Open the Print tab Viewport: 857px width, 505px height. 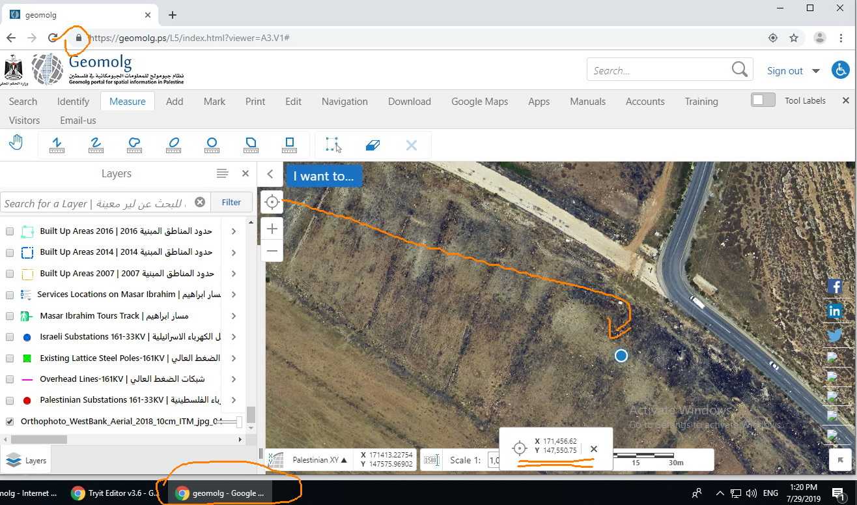coord(255,101)
